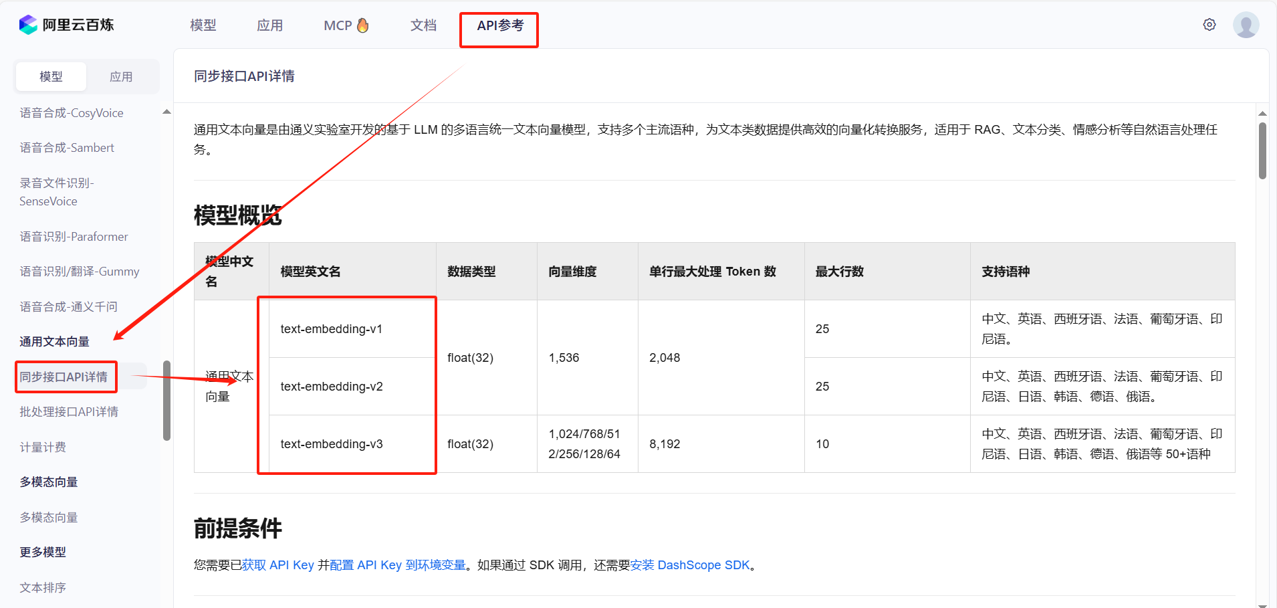Open the user avatar menu
This screenshot has width=1277, height=608.
(1246, 25)
